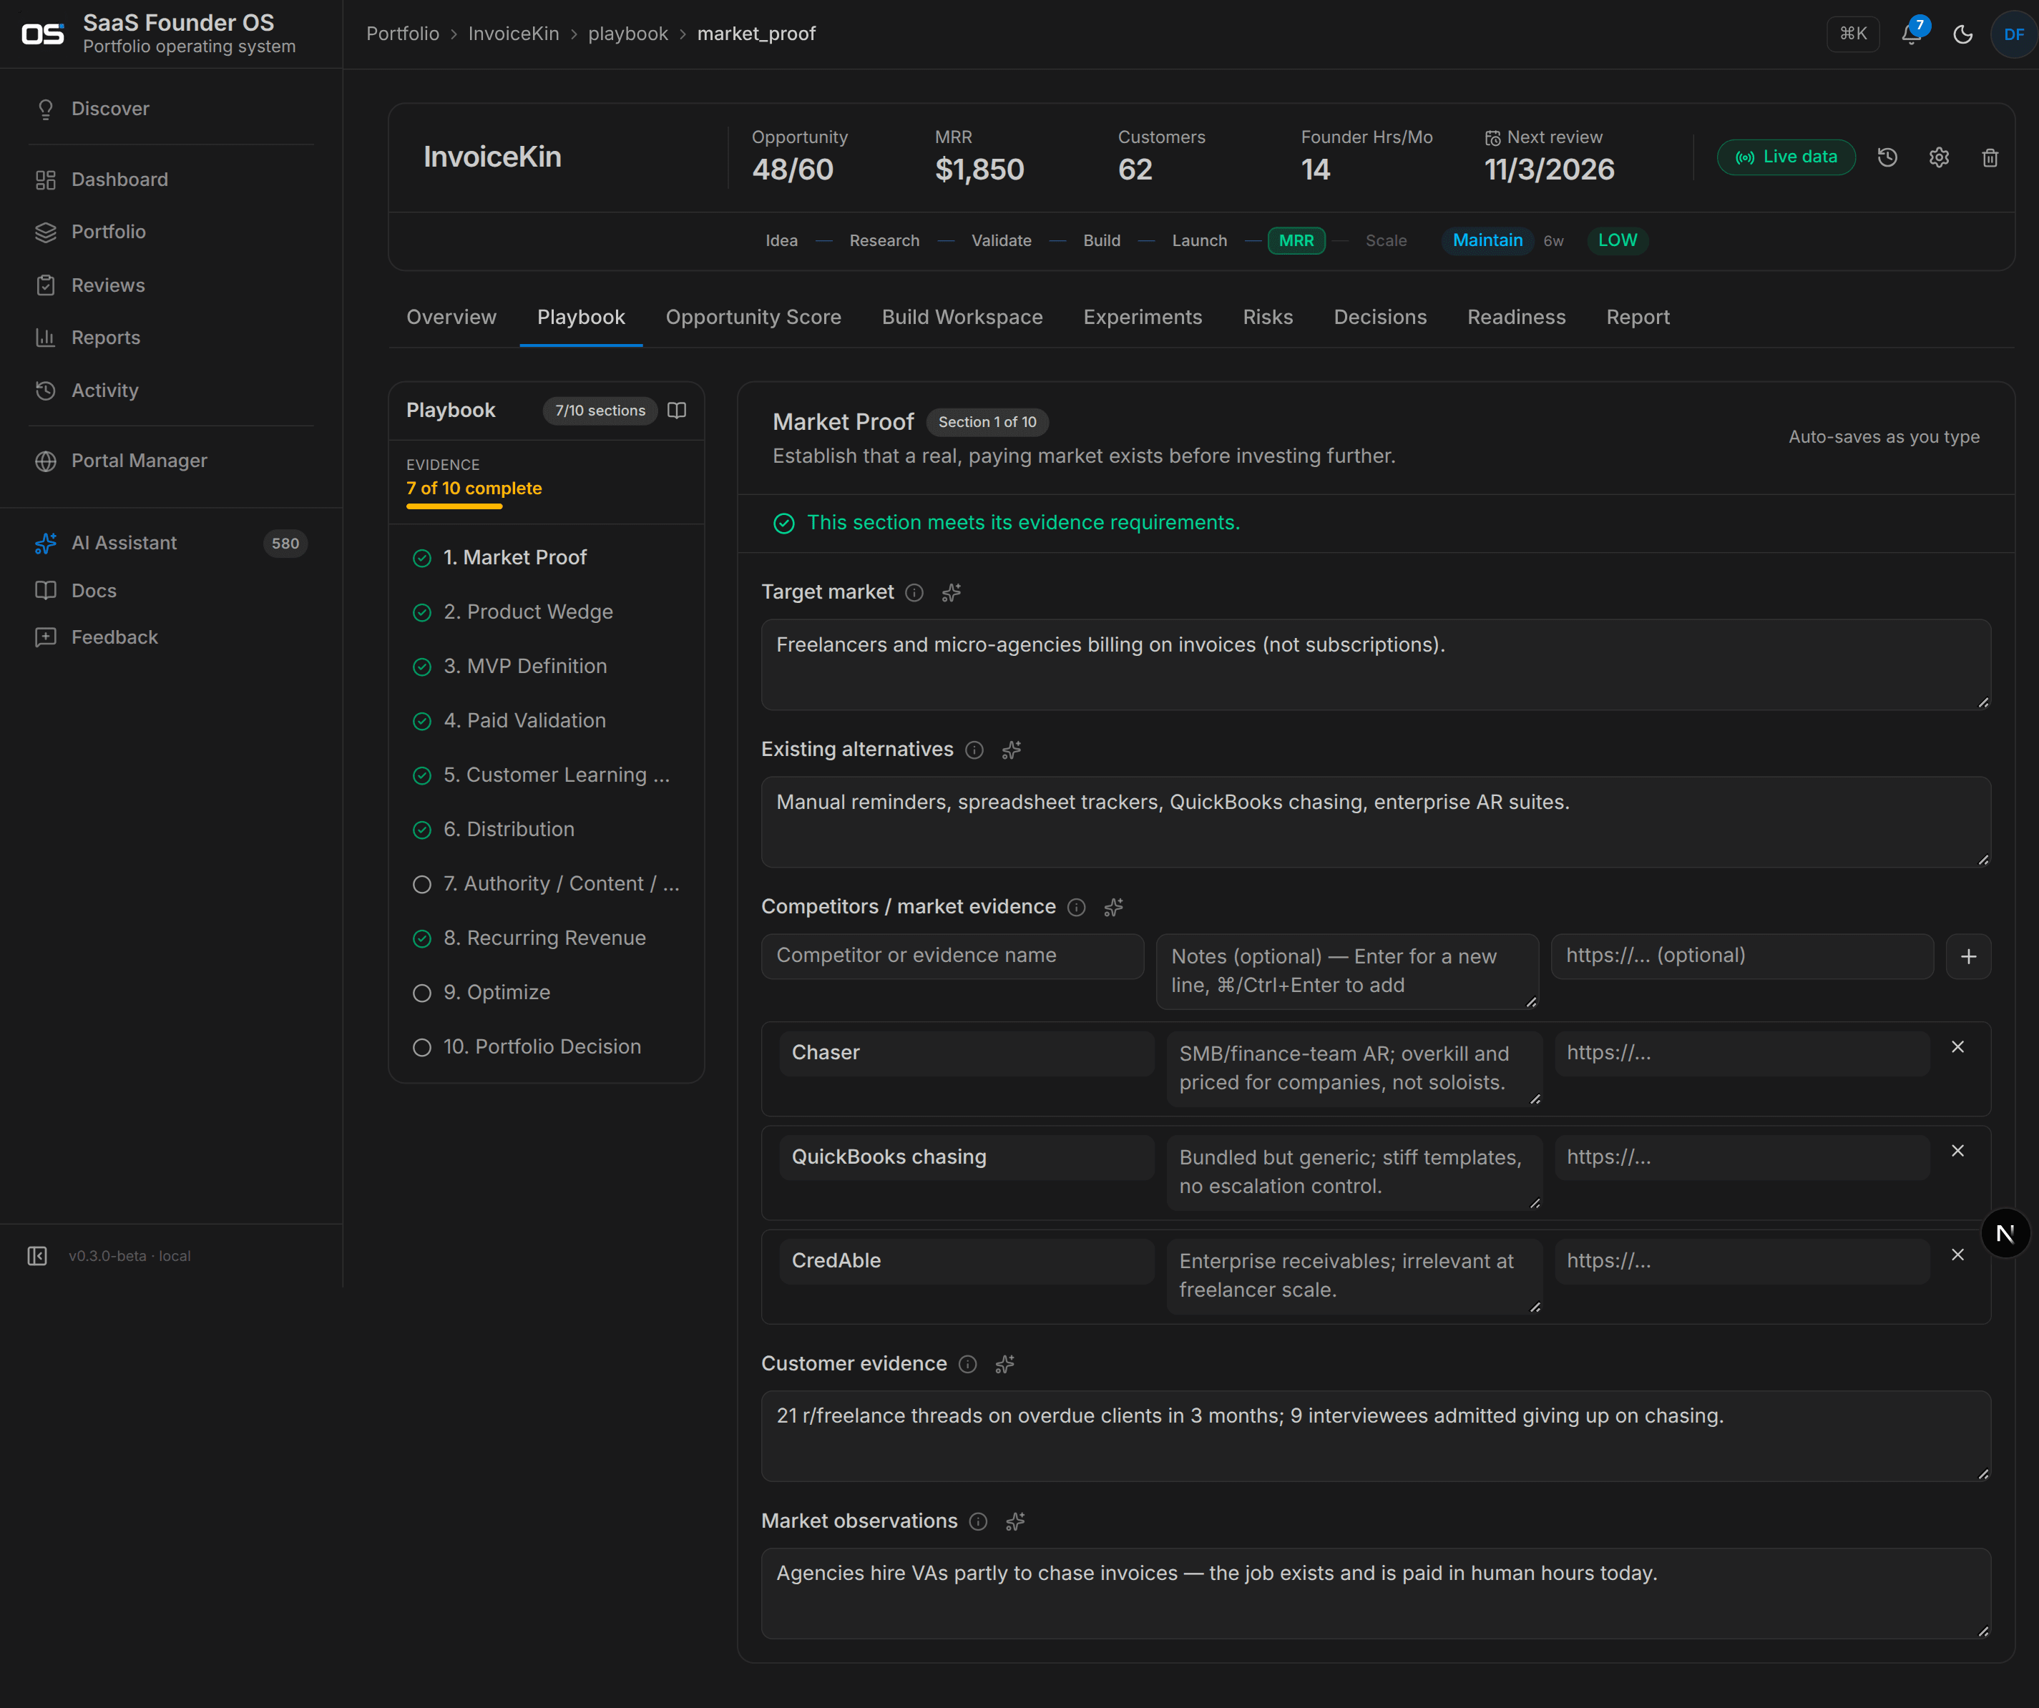
Task: Select 7. Authority / Content section
Action: (547, 883)
